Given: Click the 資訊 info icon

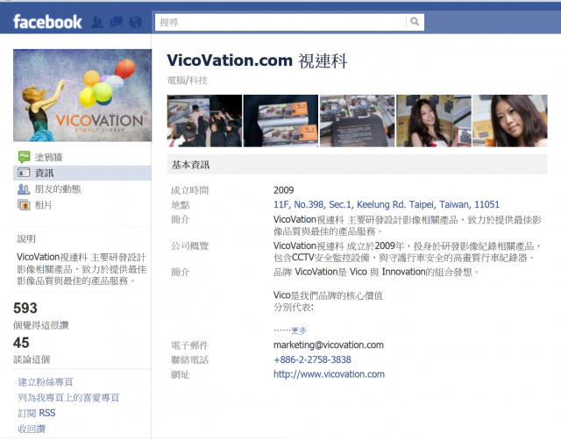Looking at the screenshot, I should [x=24, y=173].
